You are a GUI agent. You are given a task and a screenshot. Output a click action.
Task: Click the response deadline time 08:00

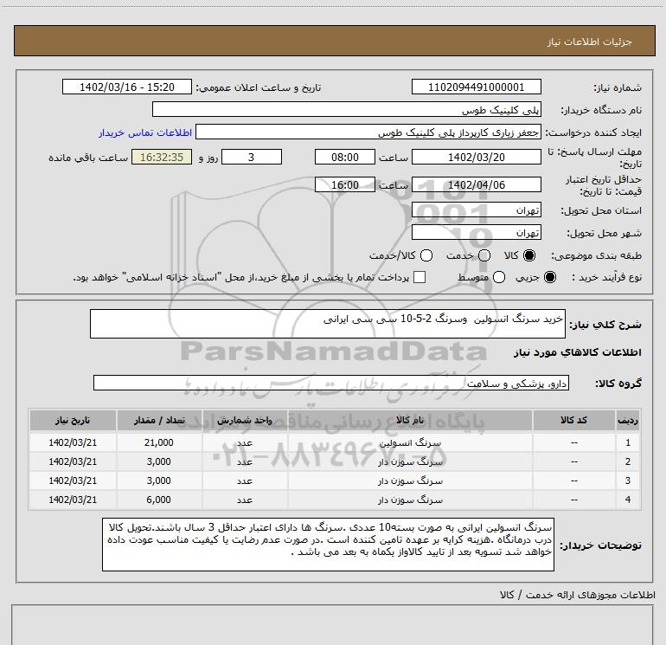[345, 157]
